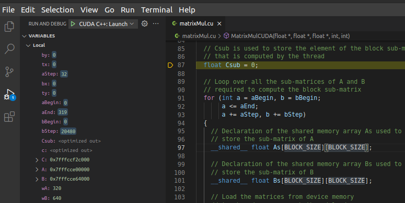Click line number 97 in the gutter
Viewport: 405px width, 203px height.
click(181, 148)
